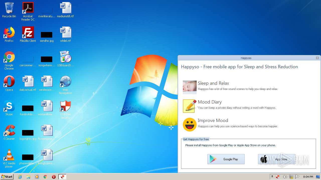
Task: Click the "Please install Happyso from Google Play" text
Action: (x=230, y=145)
